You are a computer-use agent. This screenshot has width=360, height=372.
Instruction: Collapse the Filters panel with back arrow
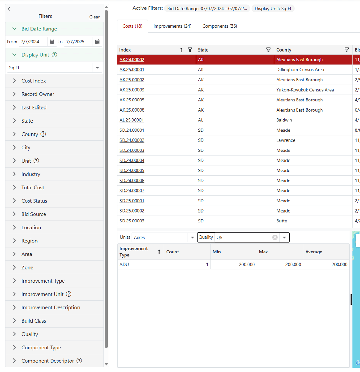9,9
